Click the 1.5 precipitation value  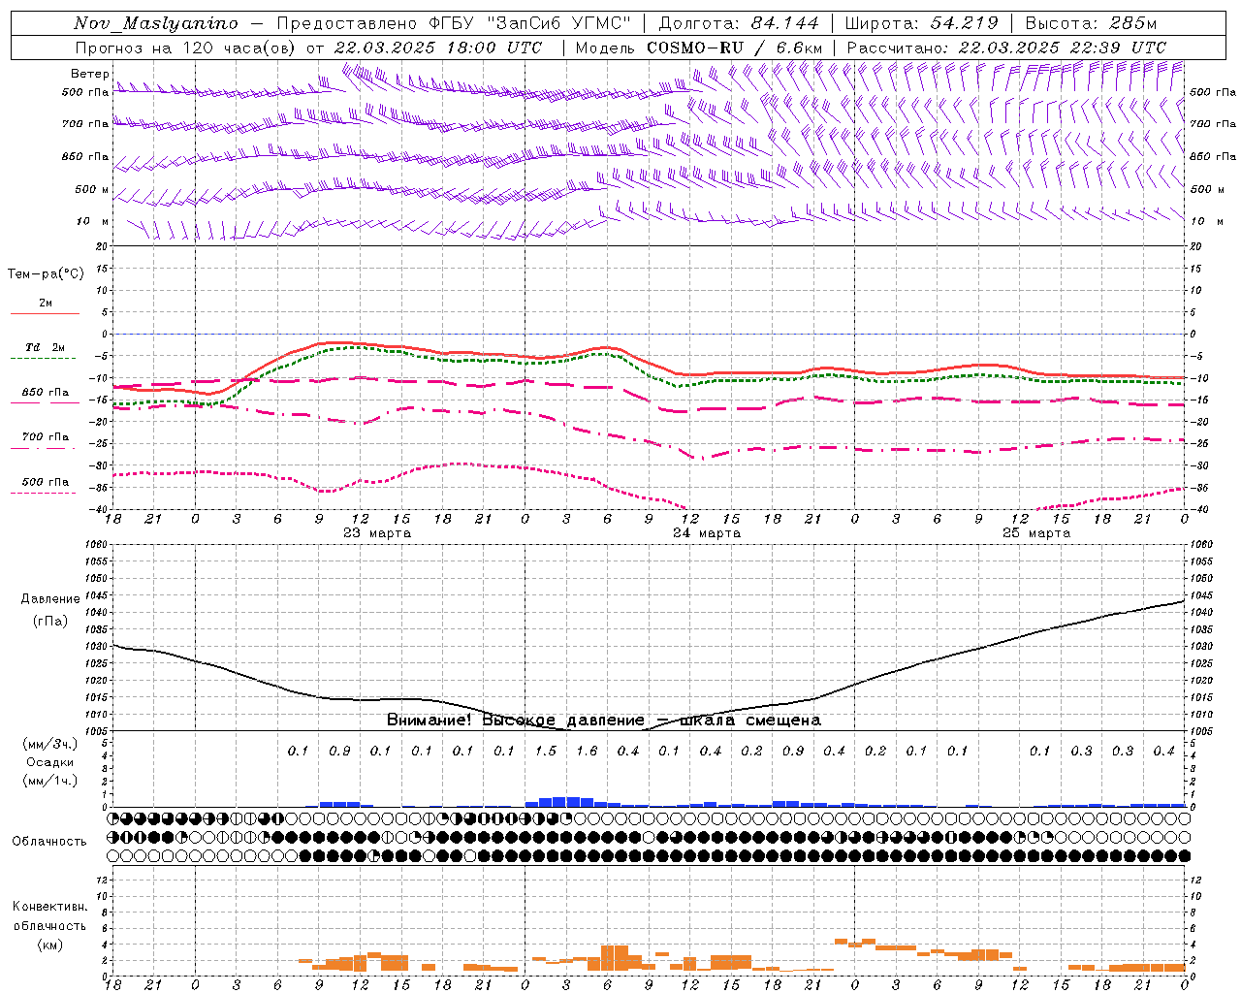(546, 752)
